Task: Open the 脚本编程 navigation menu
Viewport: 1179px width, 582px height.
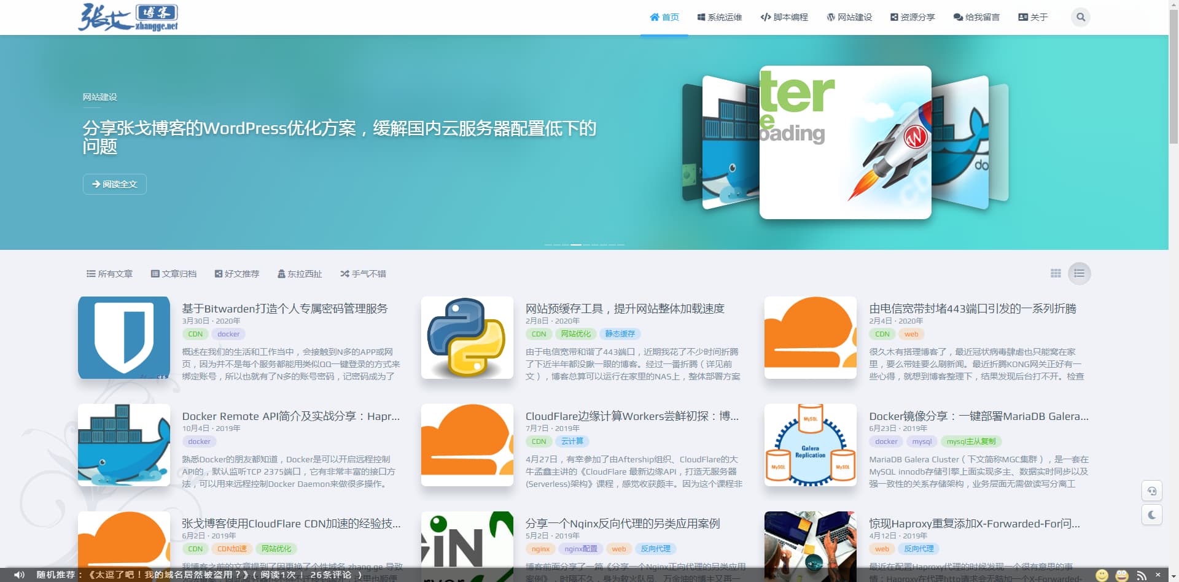Action: click(x=784, y=17)
